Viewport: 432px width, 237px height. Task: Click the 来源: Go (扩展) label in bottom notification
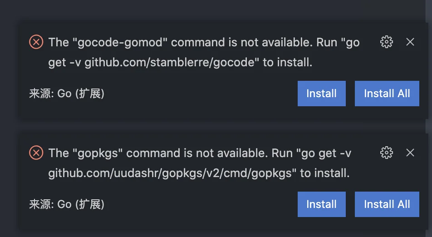click(x=67, y=204)
